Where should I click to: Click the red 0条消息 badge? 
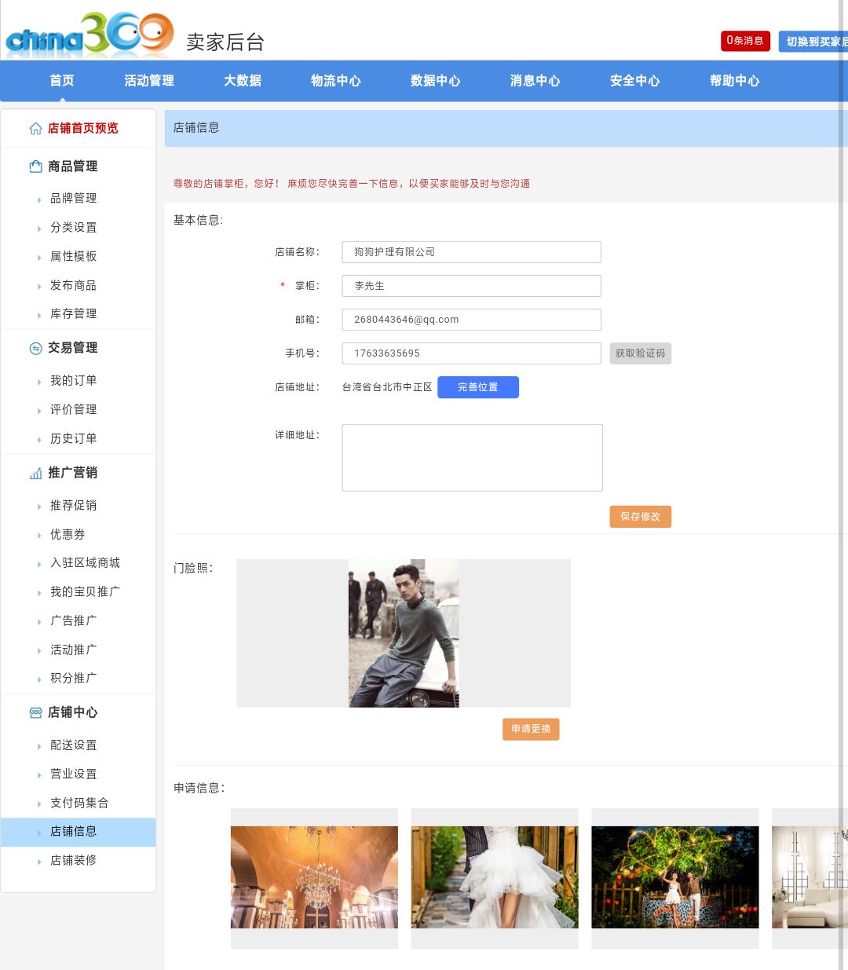point(744,41)
